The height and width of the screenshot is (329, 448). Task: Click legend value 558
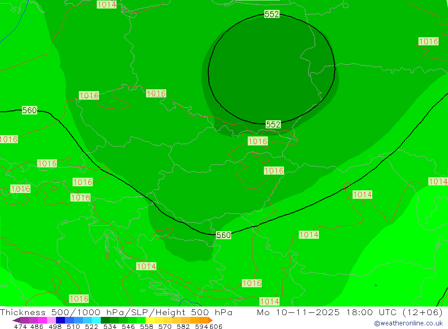click(146, 326)
